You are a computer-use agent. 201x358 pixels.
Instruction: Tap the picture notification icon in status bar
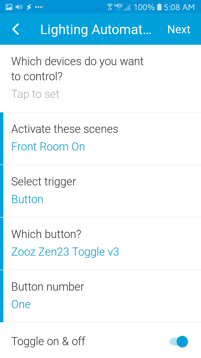pos(9,7)
